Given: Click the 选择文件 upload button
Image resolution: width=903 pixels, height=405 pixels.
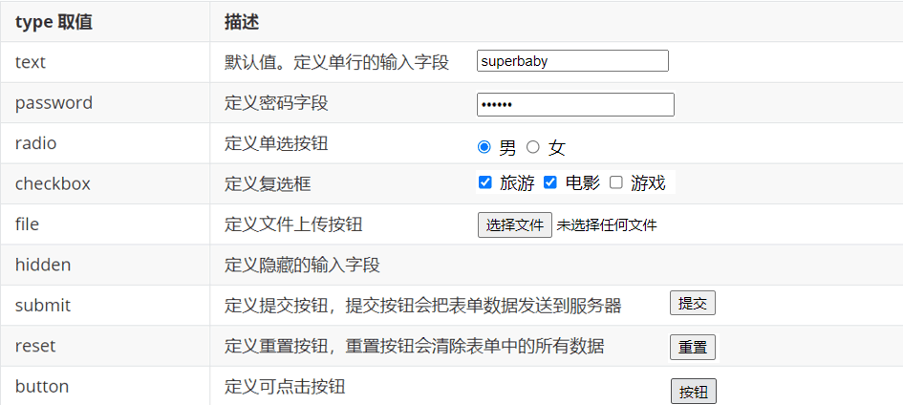Looking at the screenshot, I should click(x=515, y=224).
